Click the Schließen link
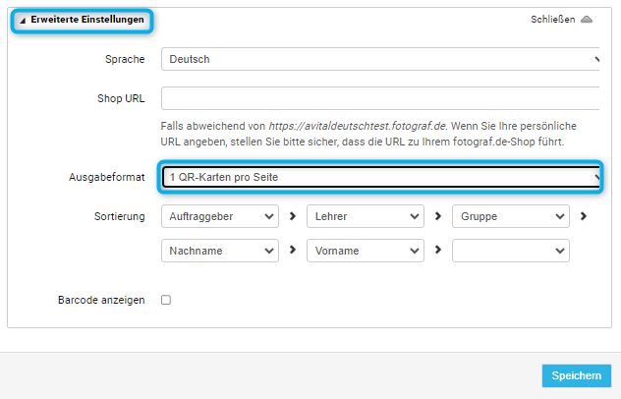This screenshot has width=621, height=399. pos(552,20)
